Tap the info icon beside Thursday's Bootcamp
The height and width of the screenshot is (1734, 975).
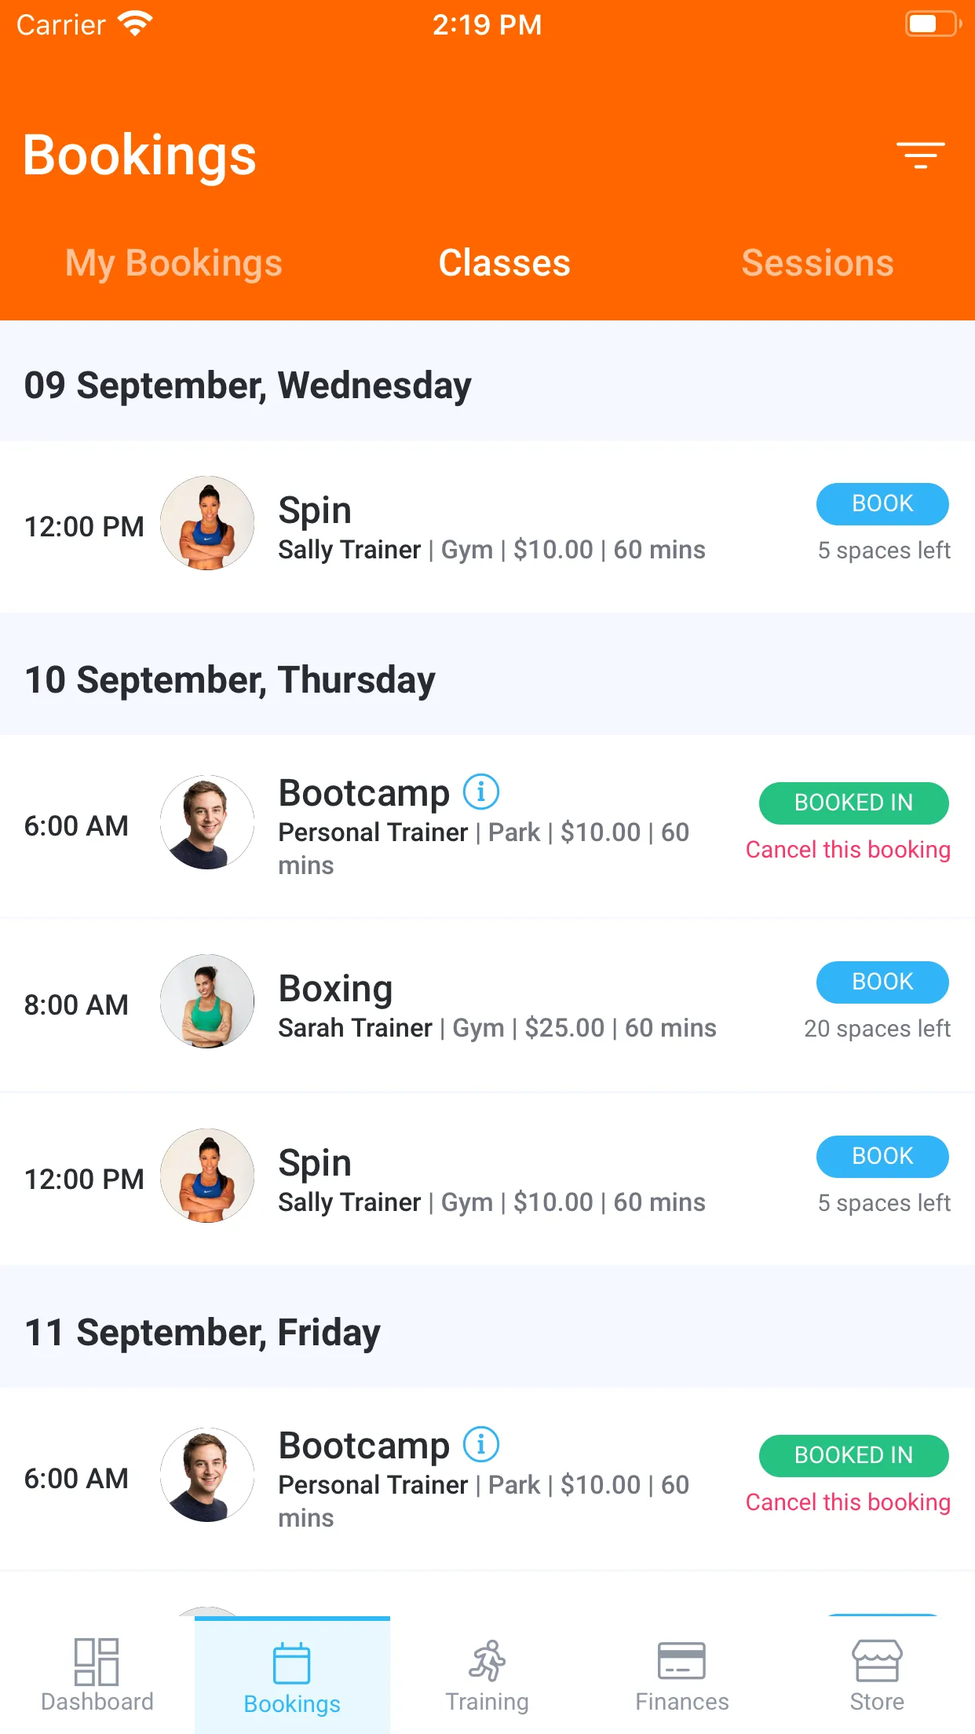[481, 792]
